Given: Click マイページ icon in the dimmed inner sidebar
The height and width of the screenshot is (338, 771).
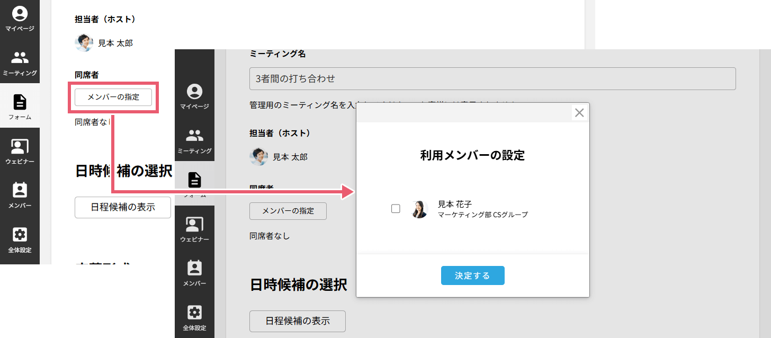Looking at the screenshot, I should (194, 96).
